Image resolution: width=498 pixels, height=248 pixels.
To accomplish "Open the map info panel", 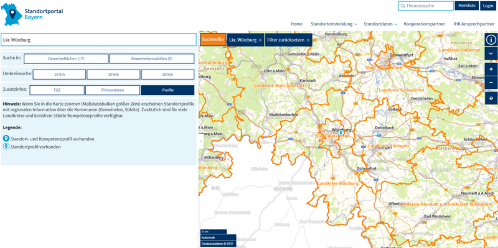I will tap(491, 40).
